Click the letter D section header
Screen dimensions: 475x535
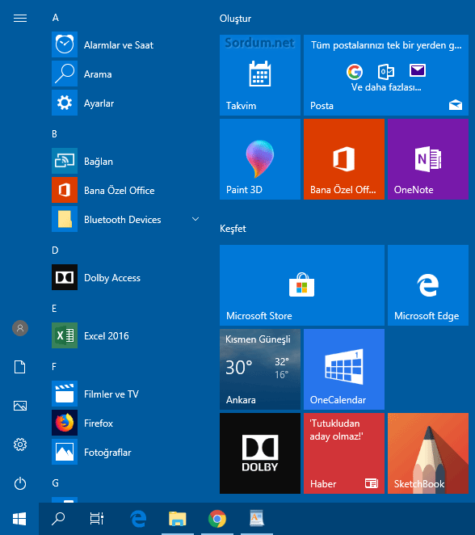55,251
